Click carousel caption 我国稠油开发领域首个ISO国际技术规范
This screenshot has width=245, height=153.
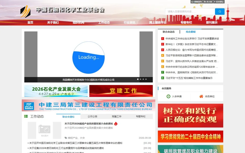click(x=89, y=80)
